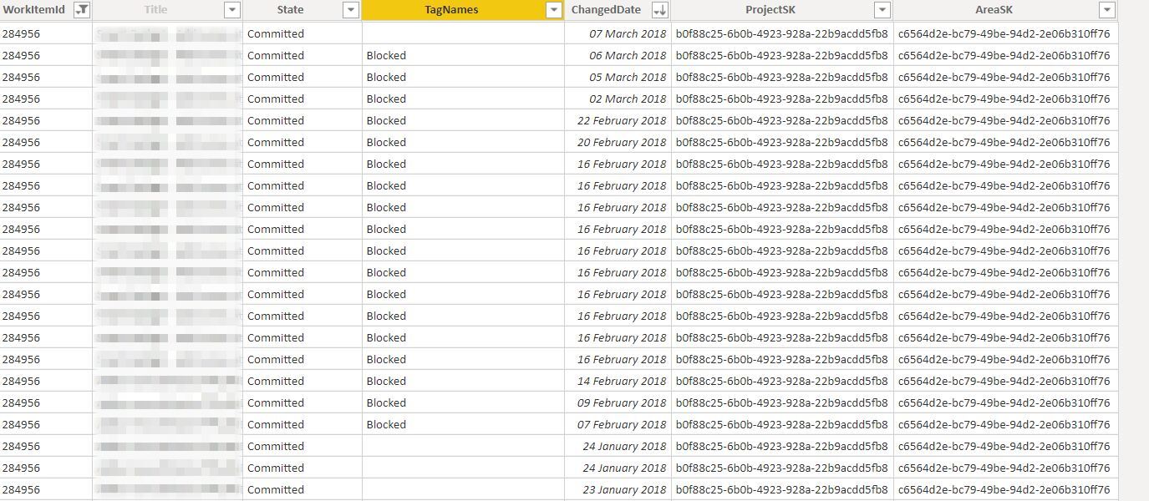1149x501 pixels.
Task: Select the WorkItemId column header
Action: 46,10
